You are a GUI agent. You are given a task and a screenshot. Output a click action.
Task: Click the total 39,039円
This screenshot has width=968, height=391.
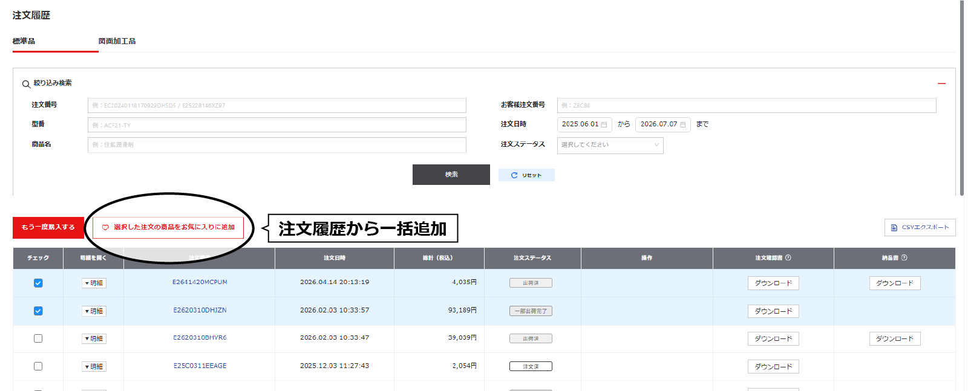click(x=462, y=338)
